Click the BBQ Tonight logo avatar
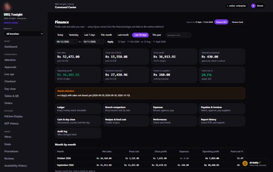This screenshot has width=273, height=172. 7,6
